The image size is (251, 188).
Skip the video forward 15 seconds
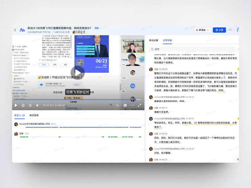30,105
